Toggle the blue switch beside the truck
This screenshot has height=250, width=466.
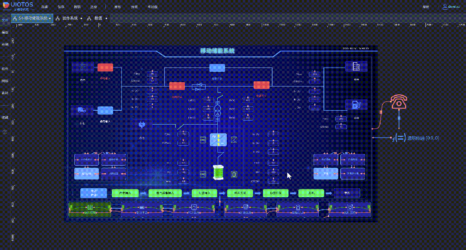pos(105,110)
